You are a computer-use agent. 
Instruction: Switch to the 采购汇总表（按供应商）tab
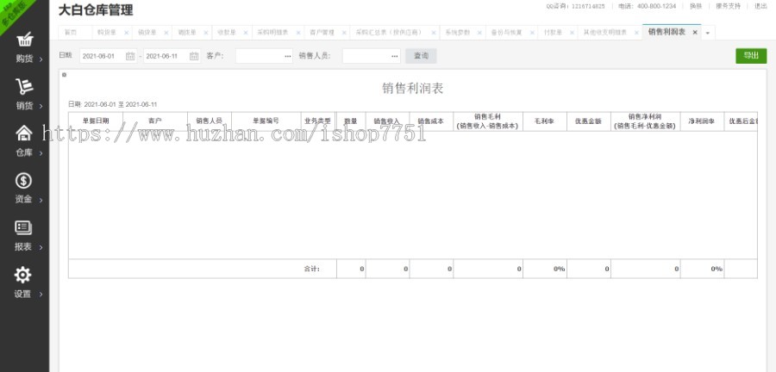coord(390,33)
